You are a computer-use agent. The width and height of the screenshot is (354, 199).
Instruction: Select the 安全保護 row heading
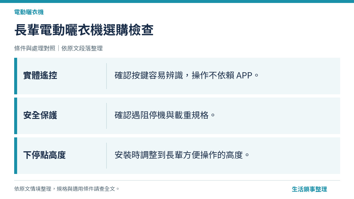tap(40, 116)
